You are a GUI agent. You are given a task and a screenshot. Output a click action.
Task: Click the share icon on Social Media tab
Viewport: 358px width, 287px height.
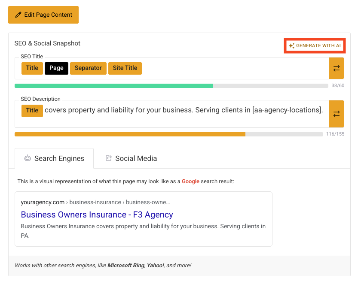tap(109, 158)
